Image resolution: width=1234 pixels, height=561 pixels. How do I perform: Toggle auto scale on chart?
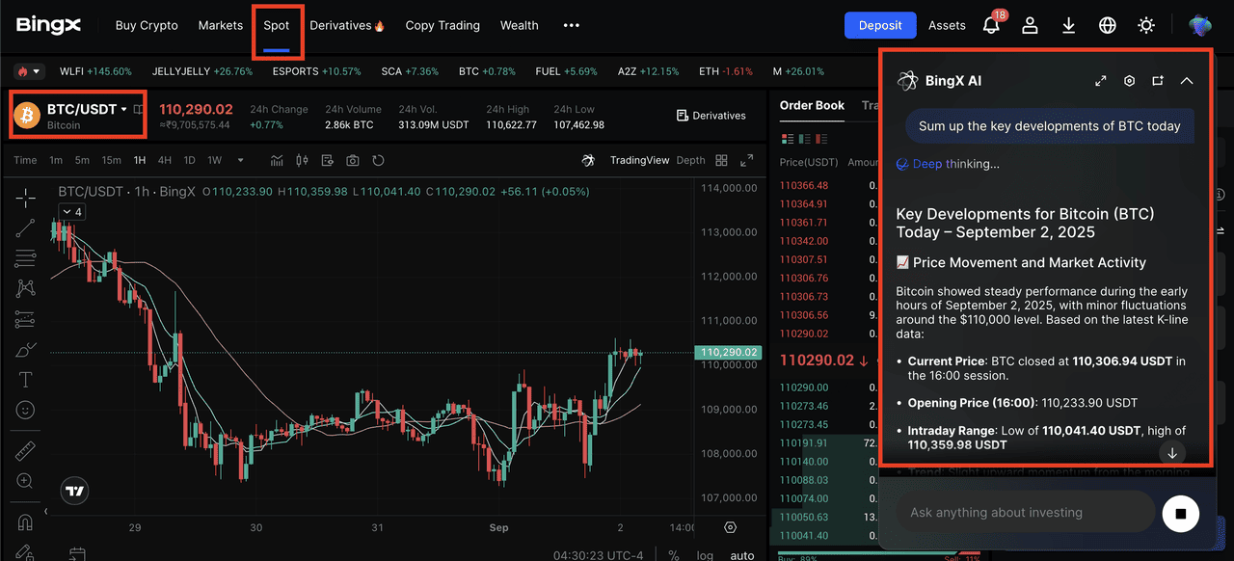point(742,555)
